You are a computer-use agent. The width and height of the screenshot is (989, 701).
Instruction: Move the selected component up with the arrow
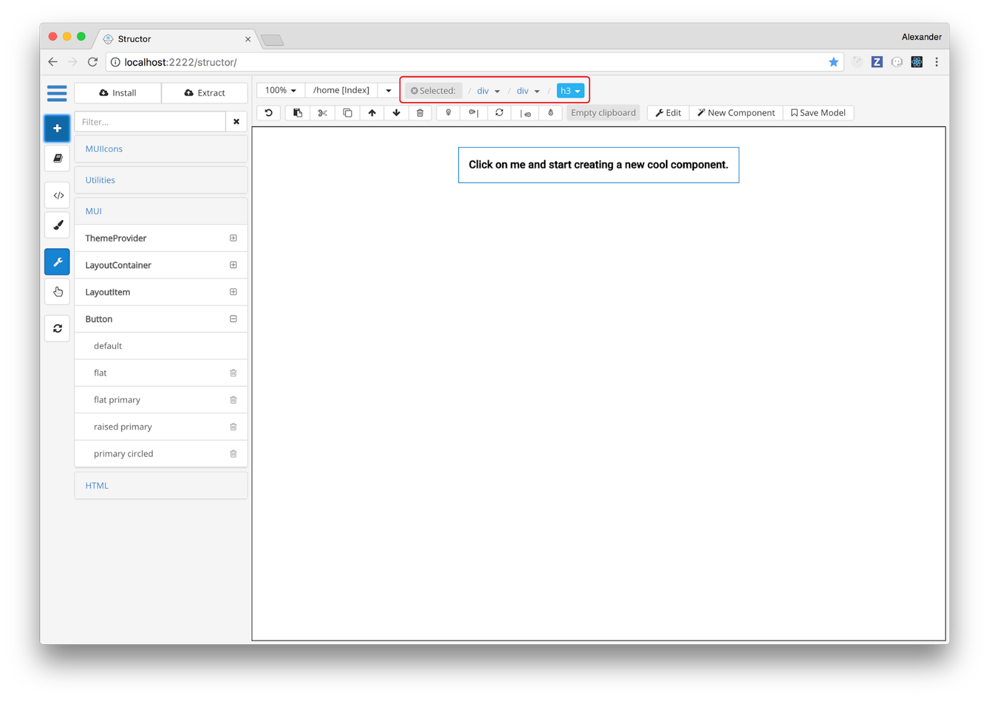pyautogui.click(x=372, y=113)
